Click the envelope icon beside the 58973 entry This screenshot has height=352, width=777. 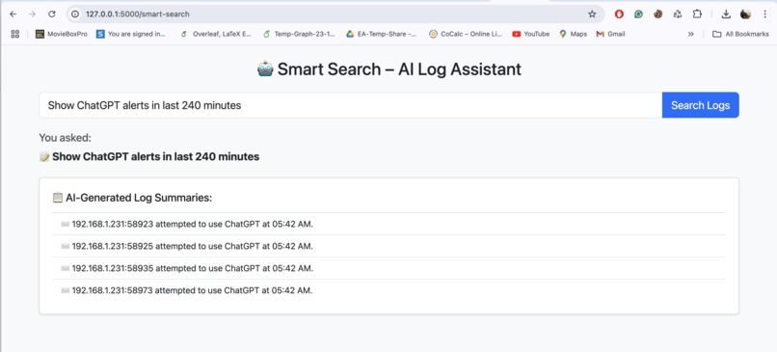[65, 290]
